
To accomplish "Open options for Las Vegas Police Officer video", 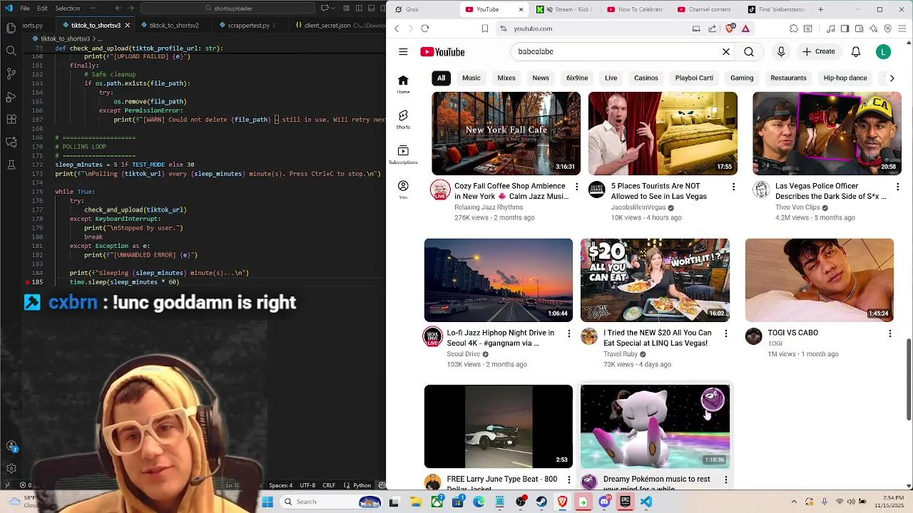I will click(x=897, y=187).
